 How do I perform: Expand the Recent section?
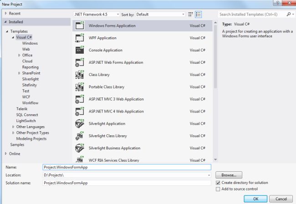6,13
